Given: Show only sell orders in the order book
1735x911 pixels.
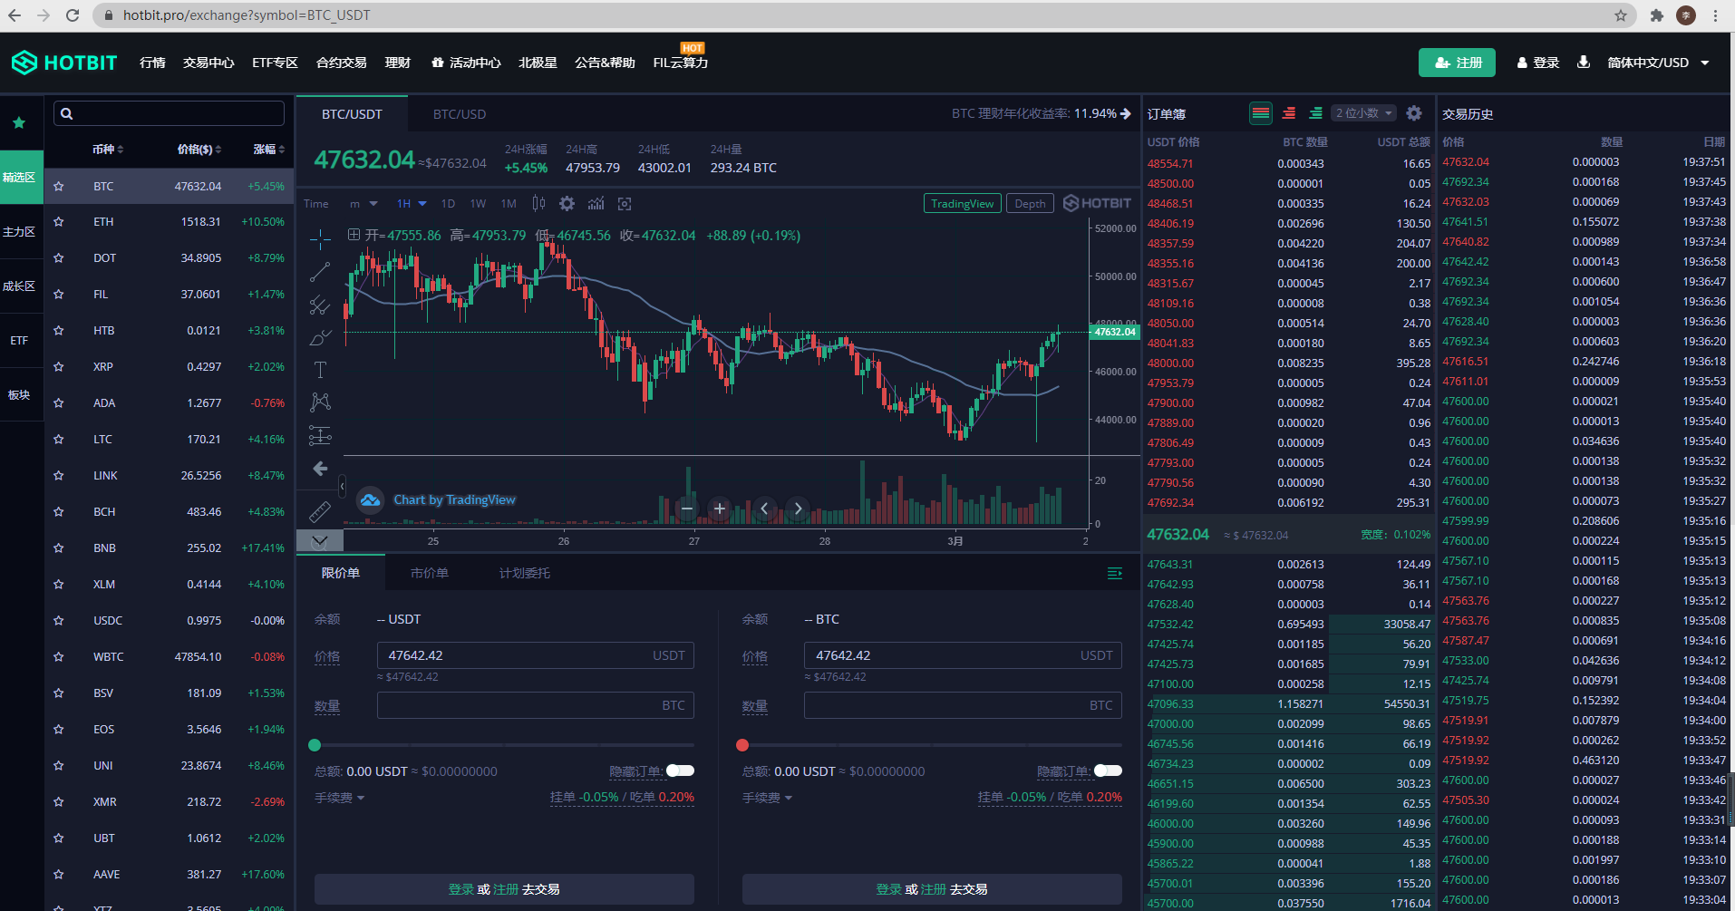Looking at the screenshot, I should (1288, 113).
